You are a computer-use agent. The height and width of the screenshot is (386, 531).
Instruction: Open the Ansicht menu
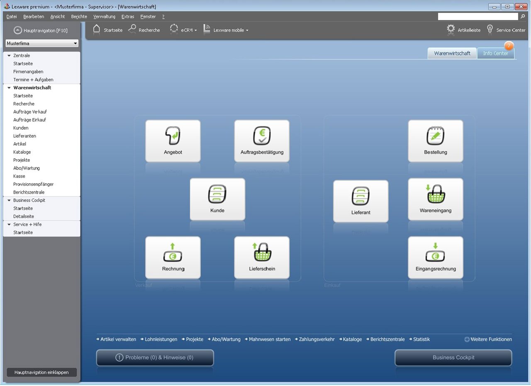pos(58,17)
